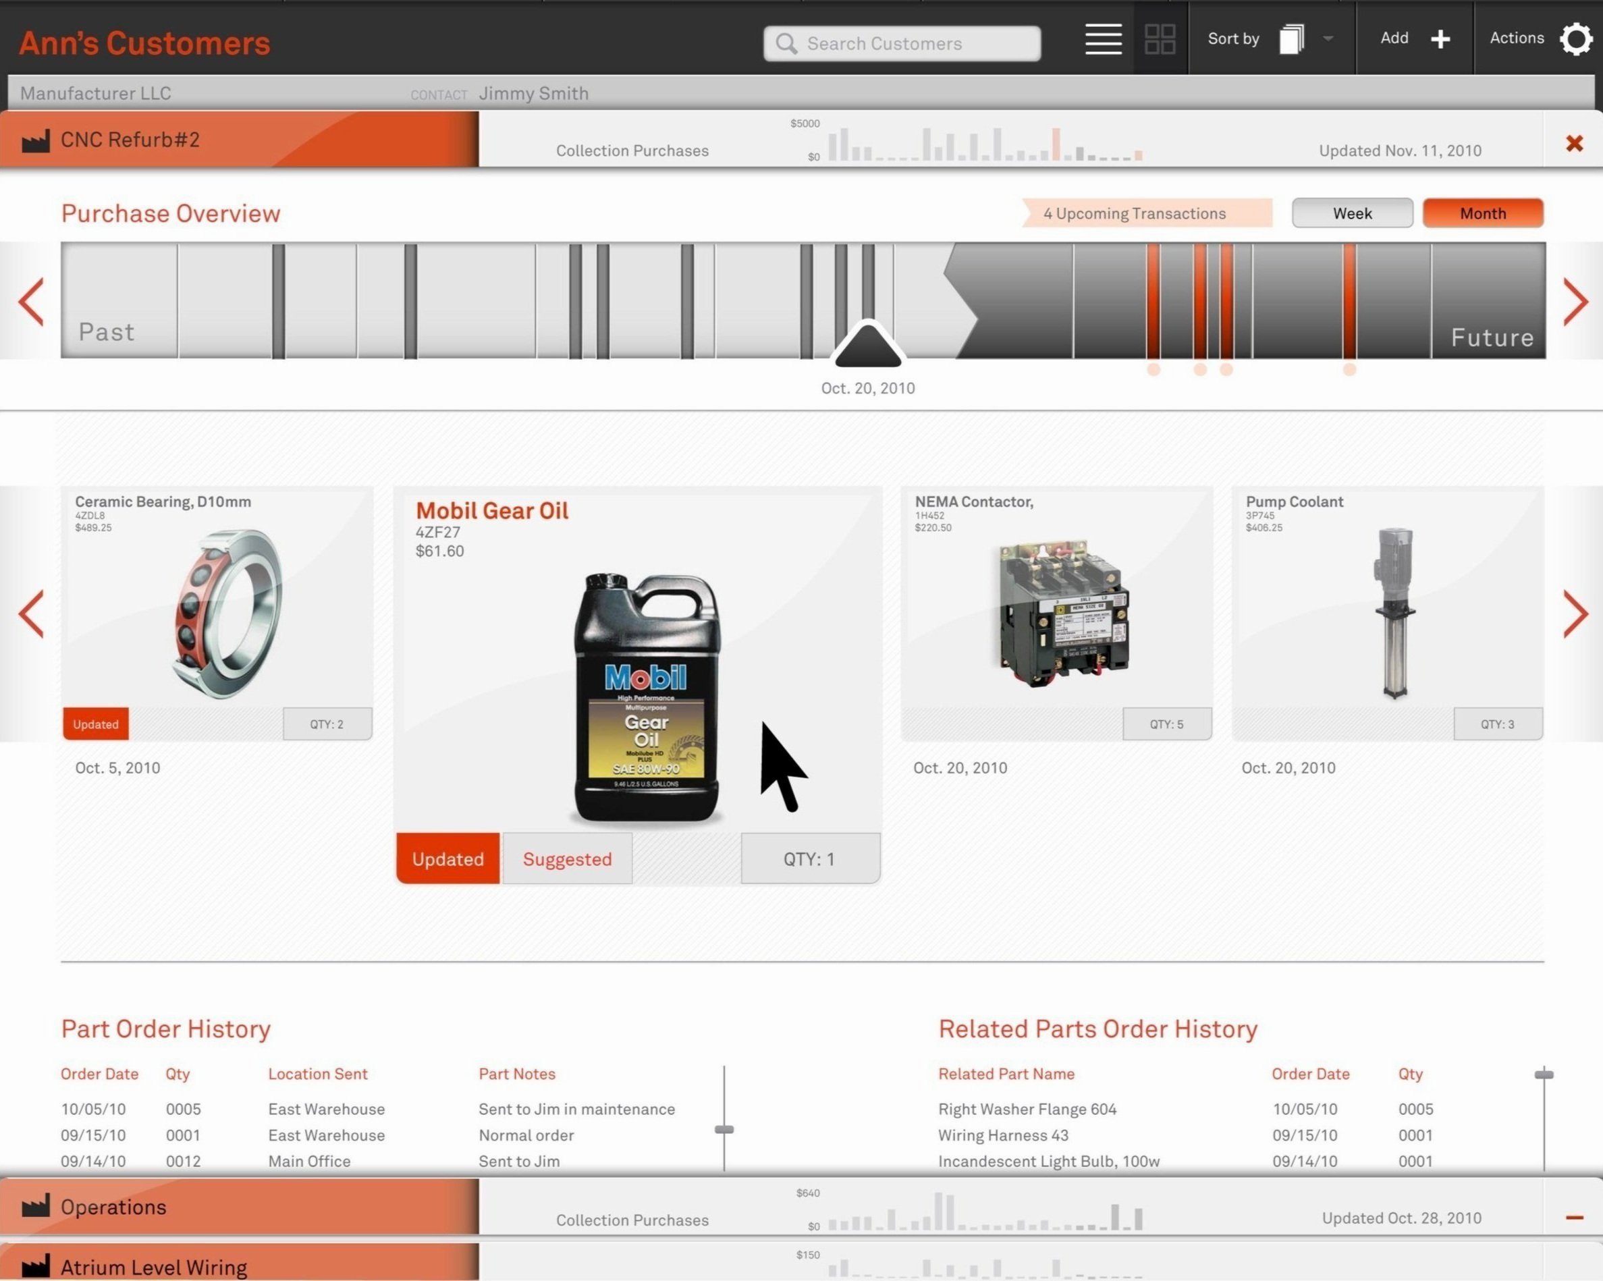1603x1281 pixels.
Task: Click QTY: 2 on Ceramic Bearing card
Action: click(327, 724)
